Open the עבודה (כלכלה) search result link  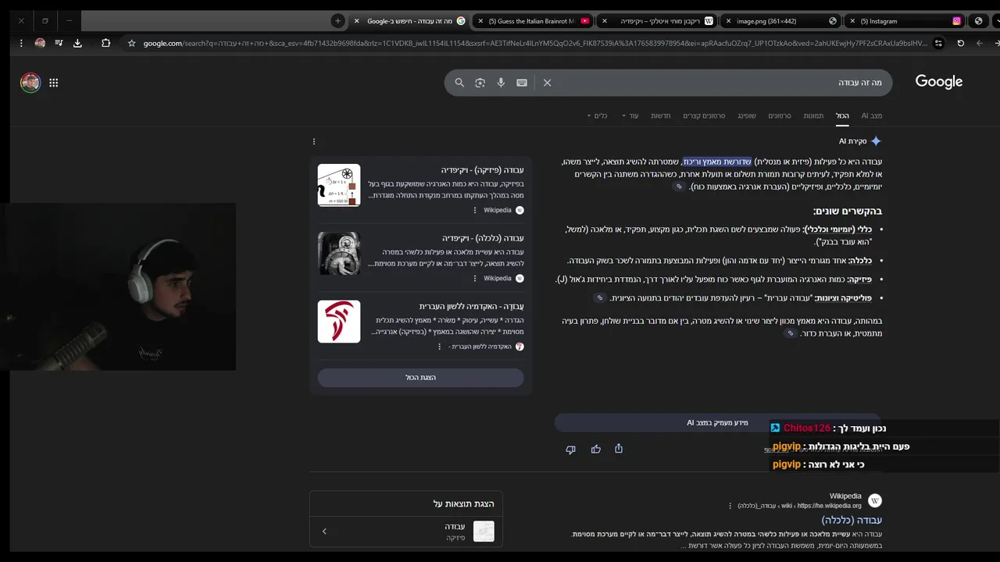coord(852,520)
